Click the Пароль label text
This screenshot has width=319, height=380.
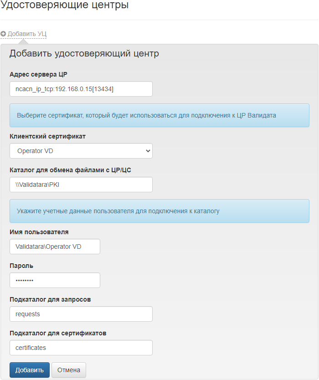coord(21,266)
